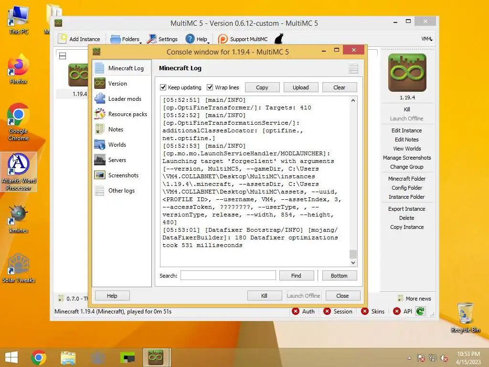
Task: Click Export Instance
Action: coord(407,209)
